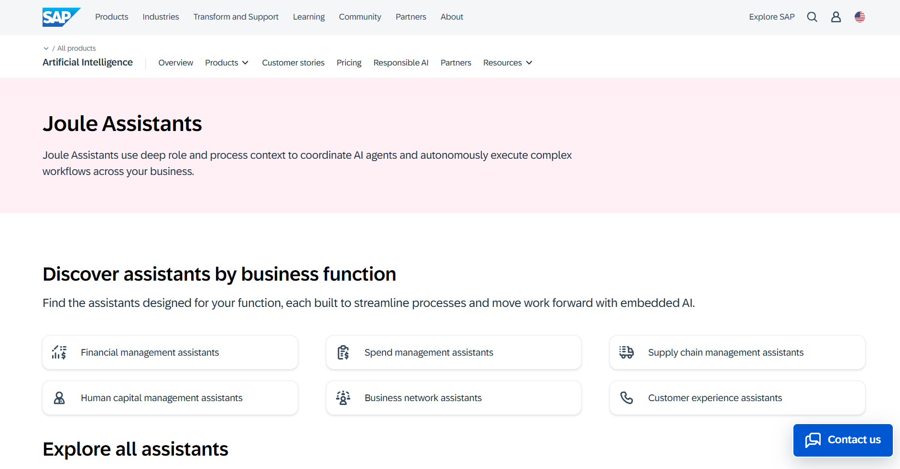Click the Customer experience phone icon
The image size is (900, 469).
click(627, 398)
